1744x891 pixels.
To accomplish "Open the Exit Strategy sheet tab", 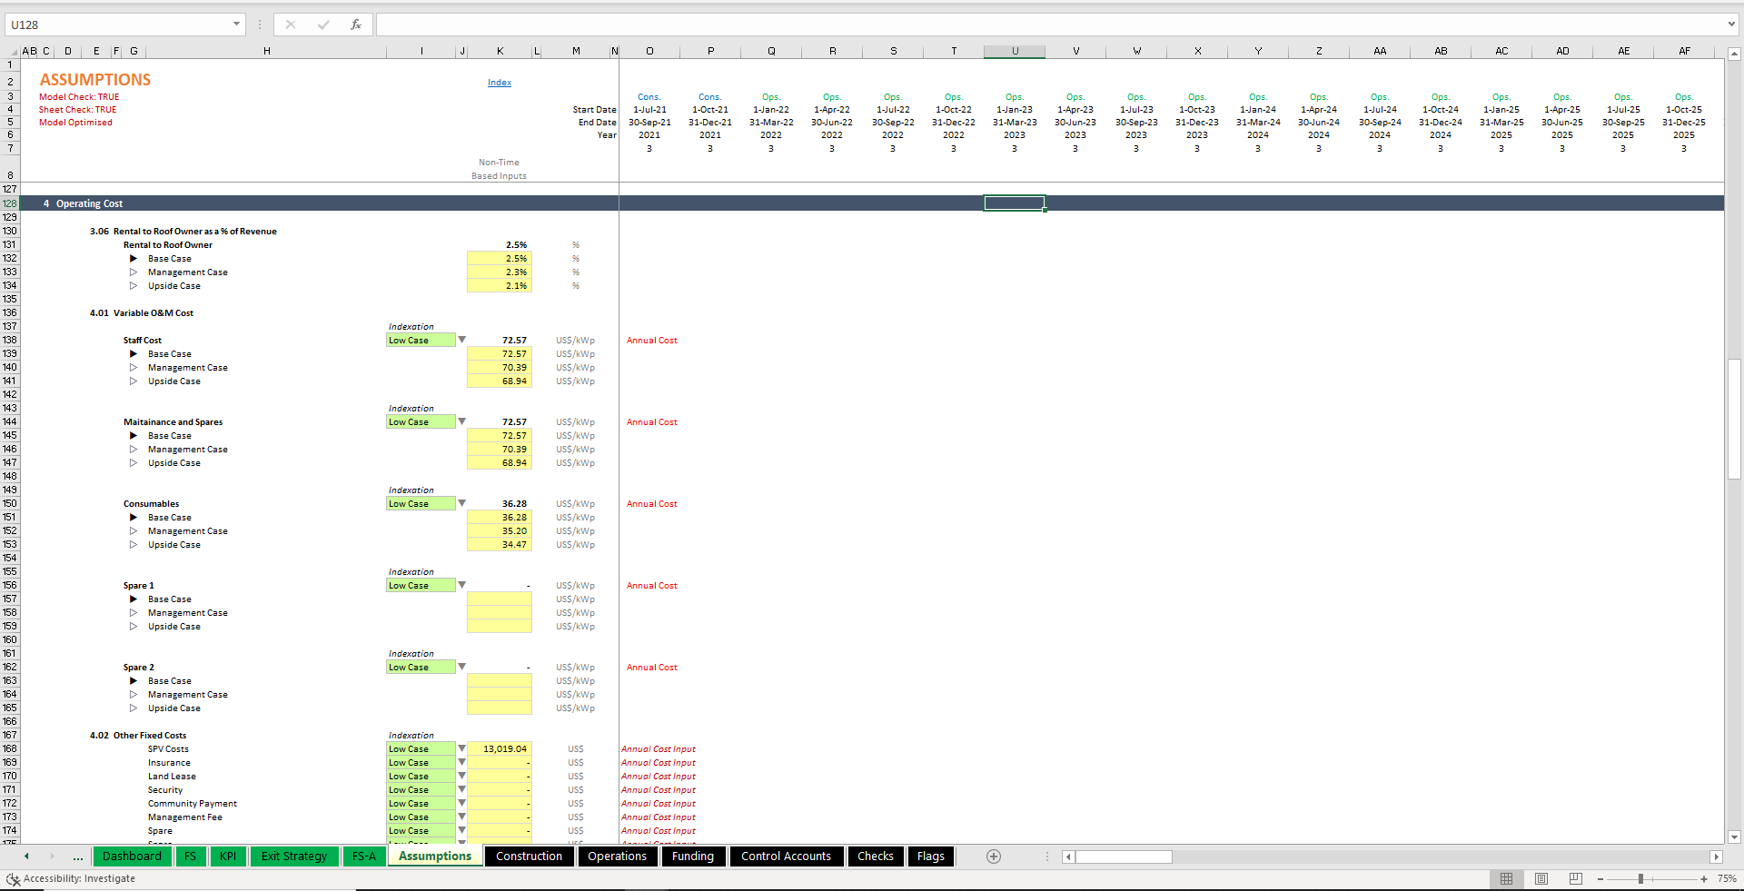I will tap(294, 856).
